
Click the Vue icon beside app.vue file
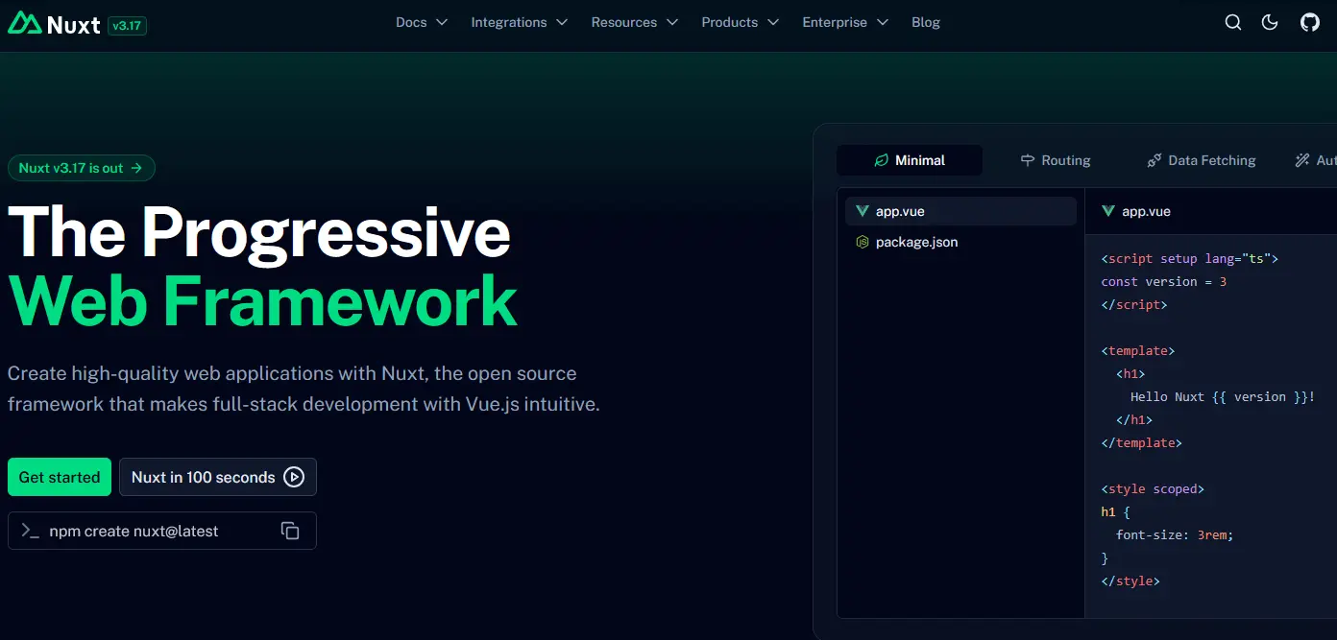pos(863,211)
